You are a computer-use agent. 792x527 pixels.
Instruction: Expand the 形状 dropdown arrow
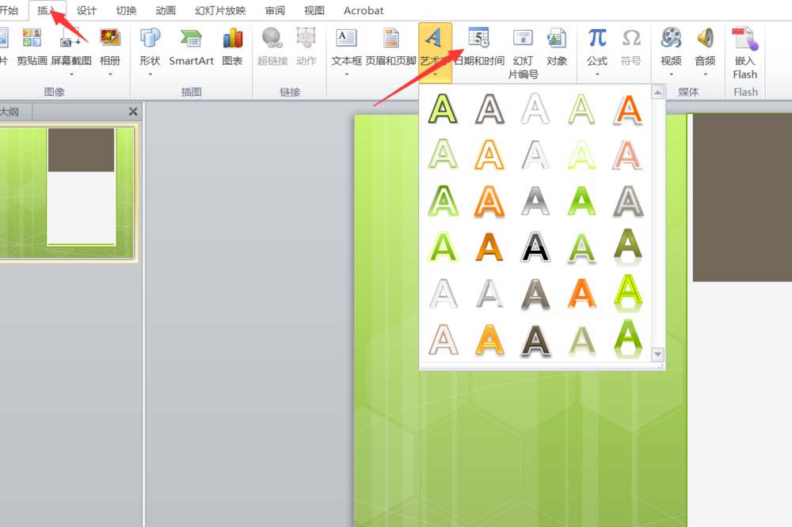point(150,74)
